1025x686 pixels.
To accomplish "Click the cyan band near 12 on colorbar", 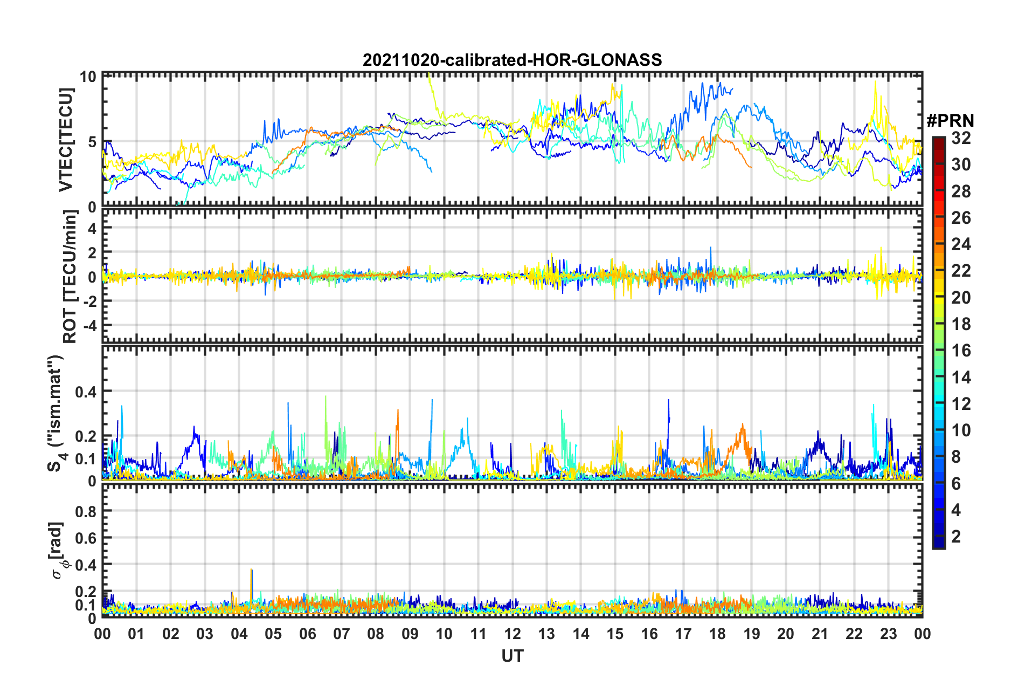I will click(x=938, y=403).
